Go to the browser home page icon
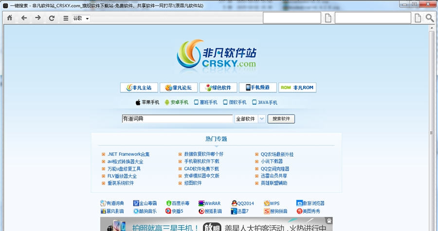This screenshot has width=438, height=231. coord(10,18)
